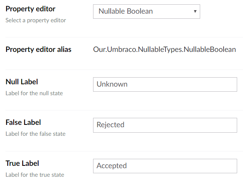Click the divider line below Null Label row

coord(124,110)
